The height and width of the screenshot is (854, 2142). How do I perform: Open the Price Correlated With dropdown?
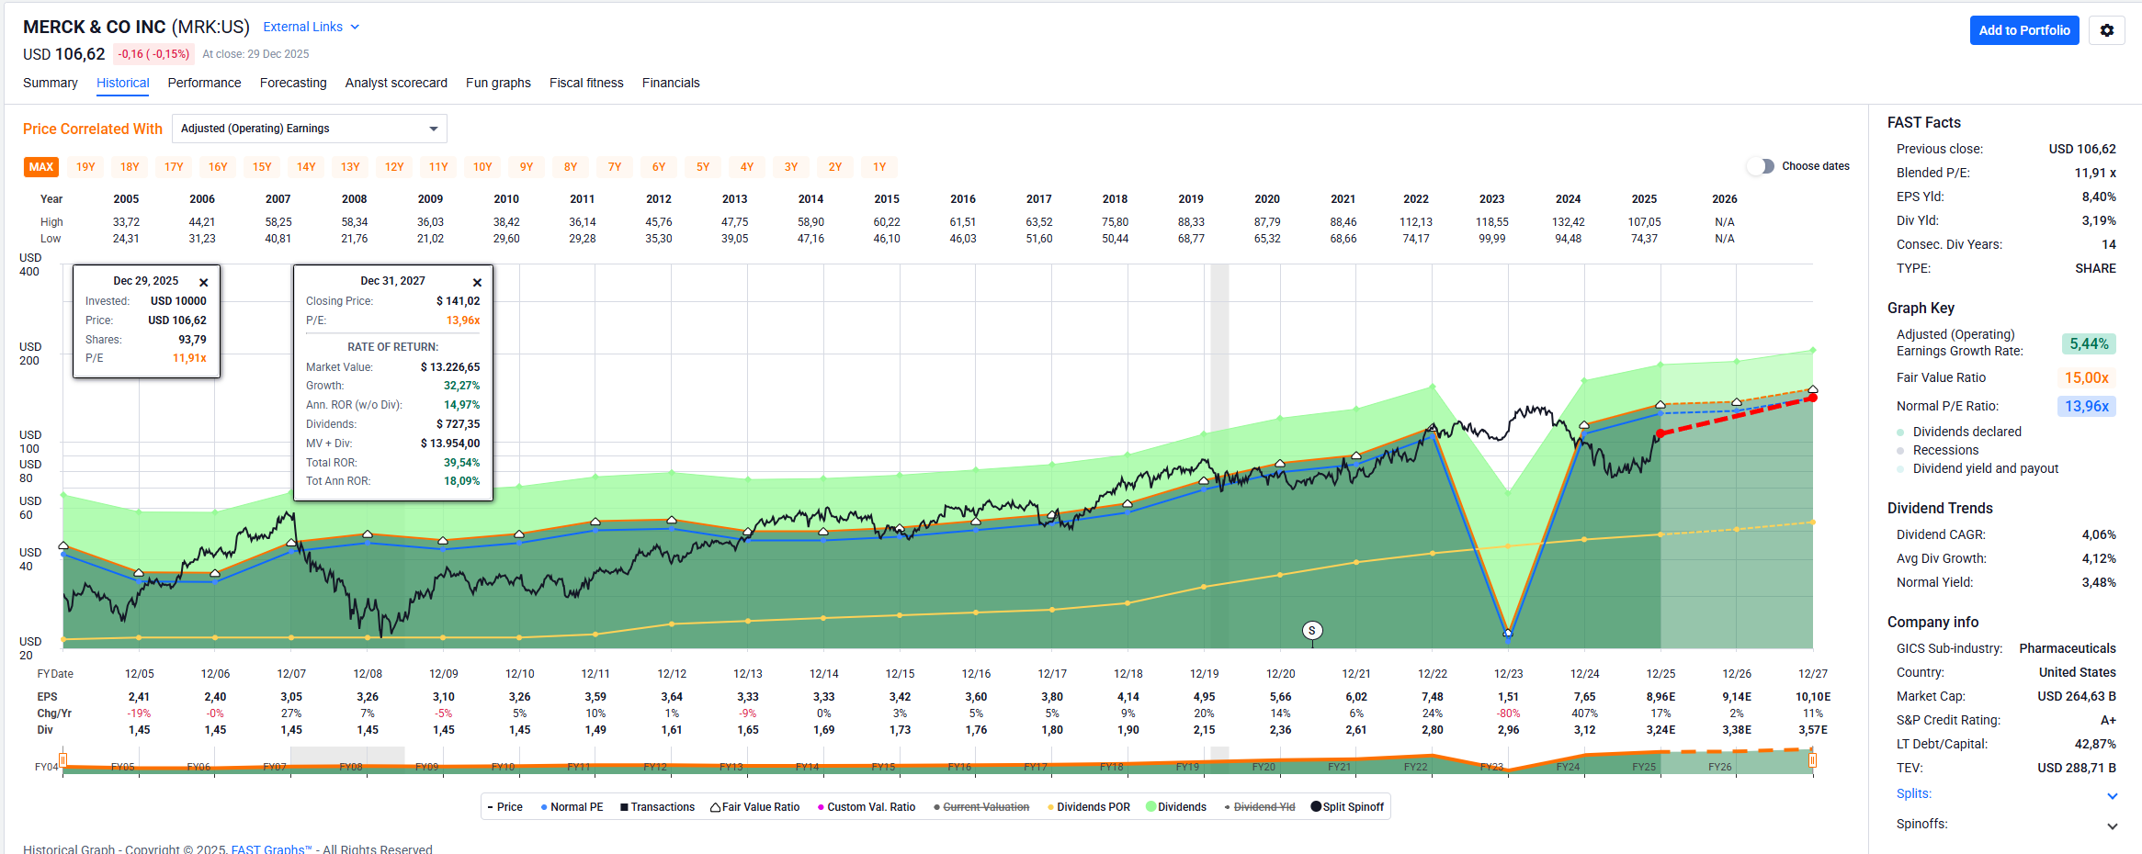click(310, 129)
